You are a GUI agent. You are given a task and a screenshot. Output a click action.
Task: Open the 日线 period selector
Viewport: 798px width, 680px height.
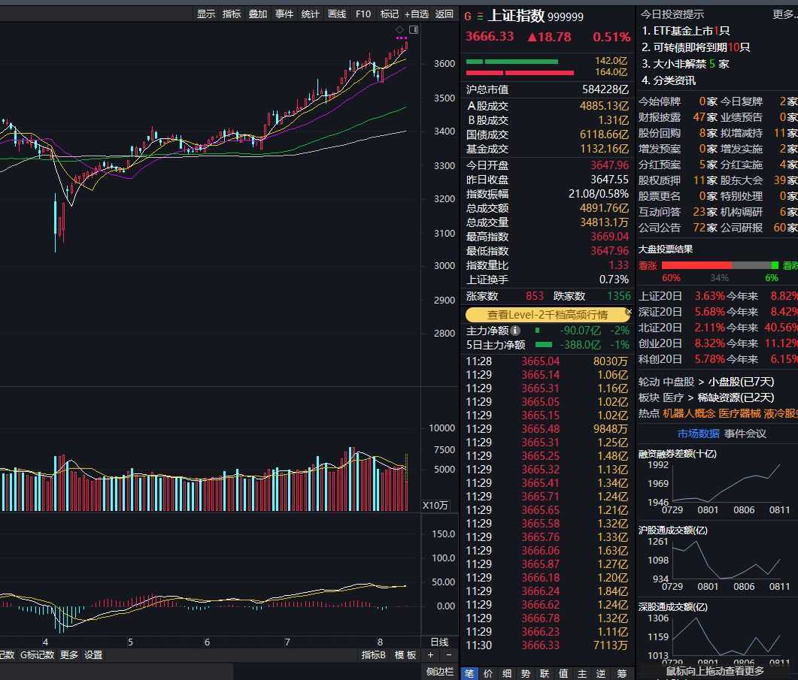point(439,642)
